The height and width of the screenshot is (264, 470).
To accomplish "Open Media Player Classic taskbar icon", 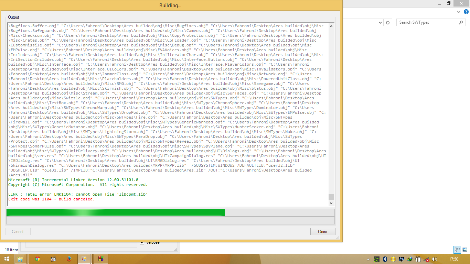I will 53,259.
